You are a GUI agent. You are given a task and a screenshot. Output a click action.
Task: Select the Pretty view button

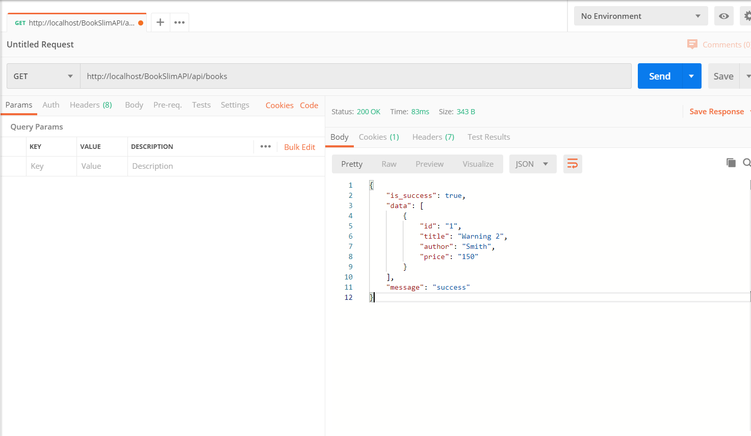pyautogui.click(x=352, y=164)
